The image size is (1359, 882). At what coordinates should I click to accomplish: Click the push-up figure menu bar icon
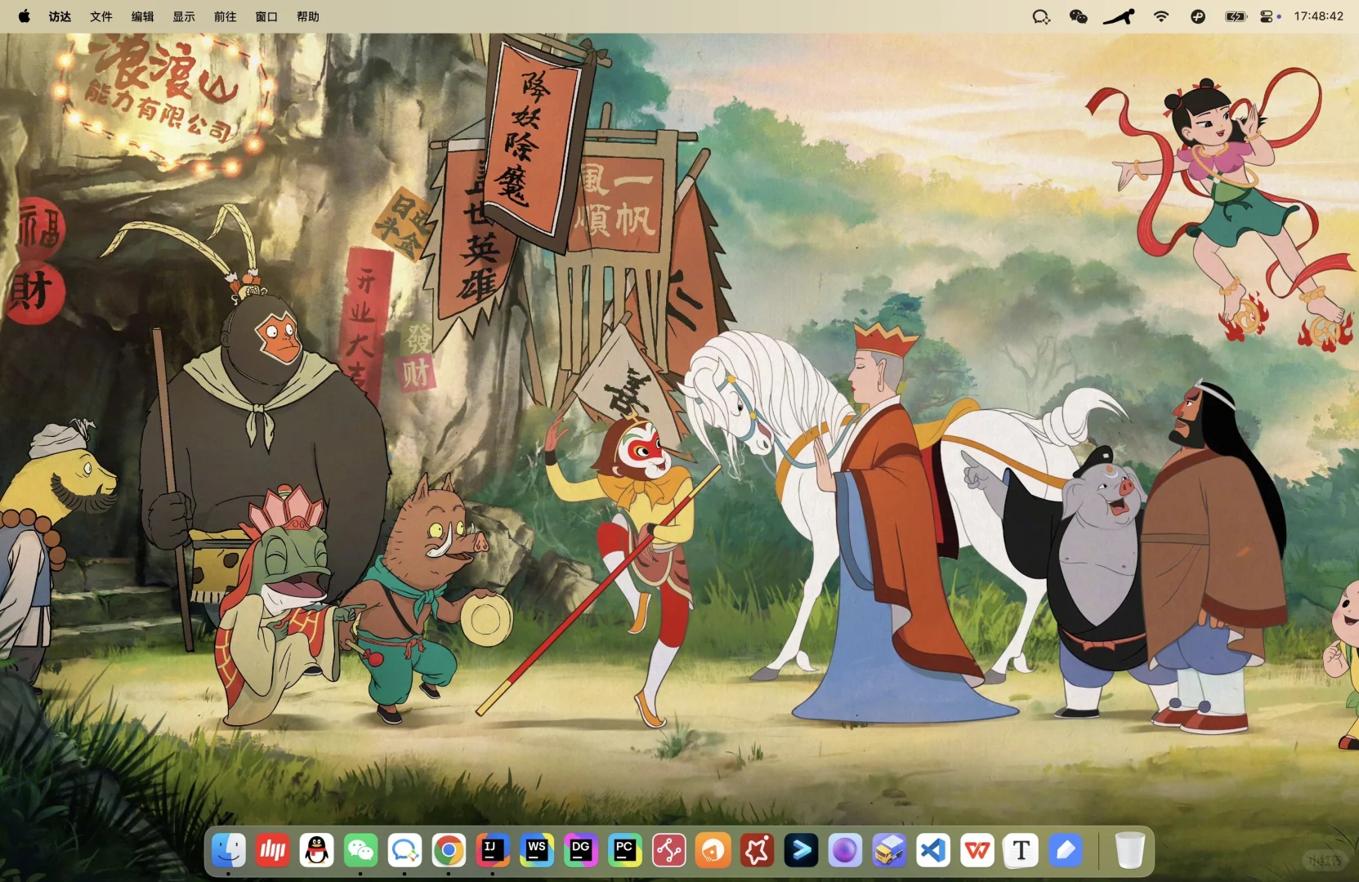click(1119, 16)
